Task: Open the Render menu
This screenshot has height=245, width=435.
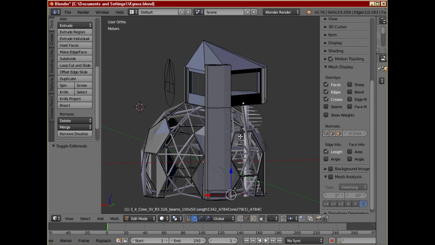Action: (x=83, y=12)
